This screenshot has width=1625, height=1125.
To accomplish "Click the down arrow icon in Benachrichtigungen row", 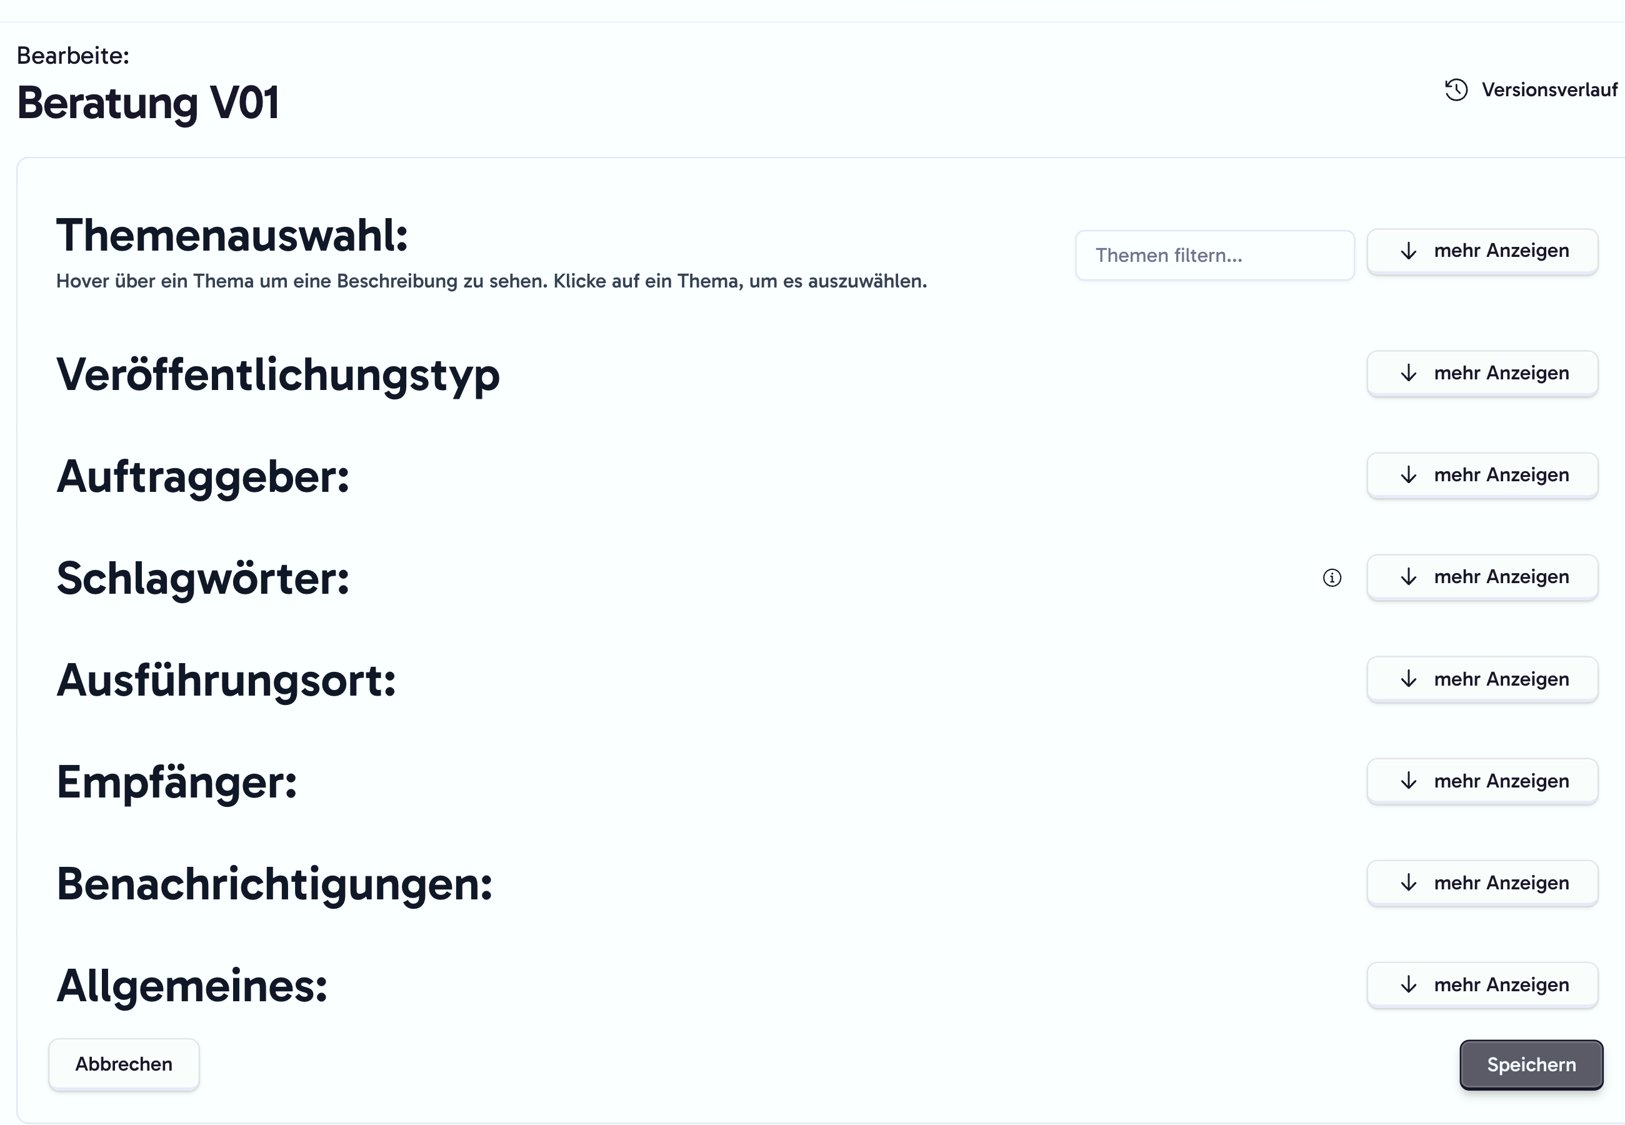I will click(x=1409, y=883).
